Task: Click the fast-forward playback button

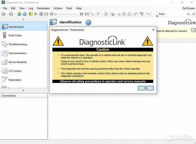Action: [x=82, y=14]
